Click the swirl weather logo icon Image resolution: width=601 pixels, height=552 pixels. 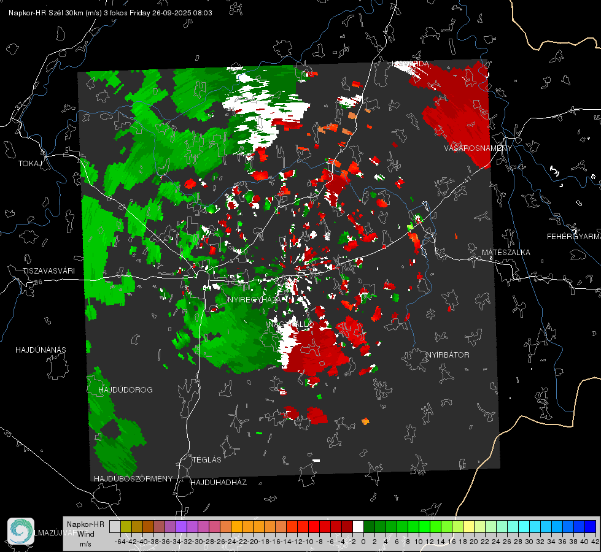[21, 531]
